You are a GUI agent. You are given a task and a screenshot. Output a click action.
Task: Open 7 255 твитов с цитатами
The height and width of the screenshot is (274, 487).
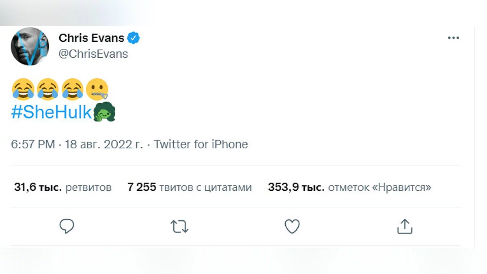point(190,188)
